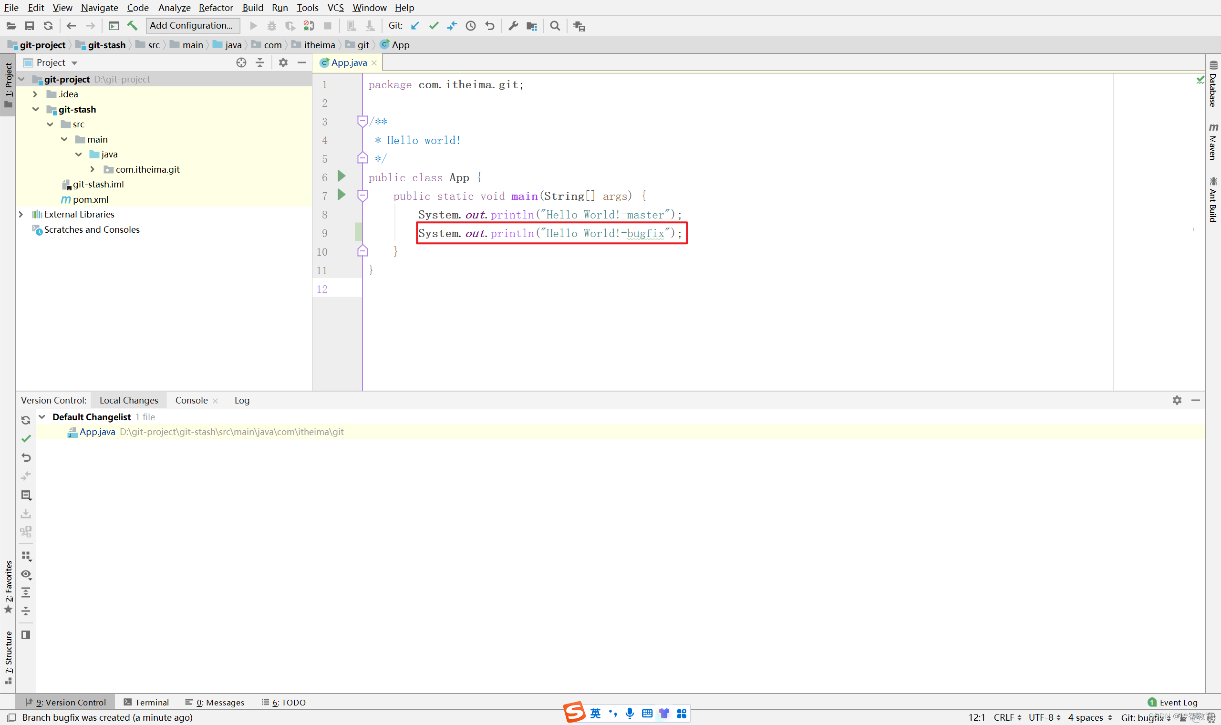
Task: Open Git Show History clock icon
Action: 470,26
